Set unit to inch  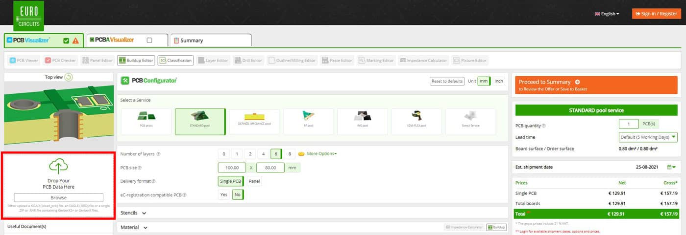[499, 81]
